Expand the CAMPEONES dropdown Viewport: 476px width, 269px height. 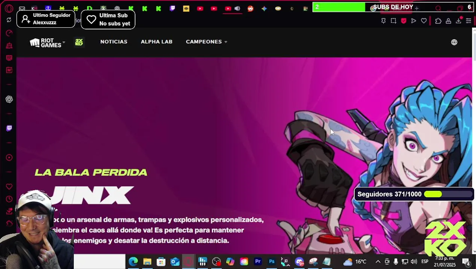(x=207, y=42)
